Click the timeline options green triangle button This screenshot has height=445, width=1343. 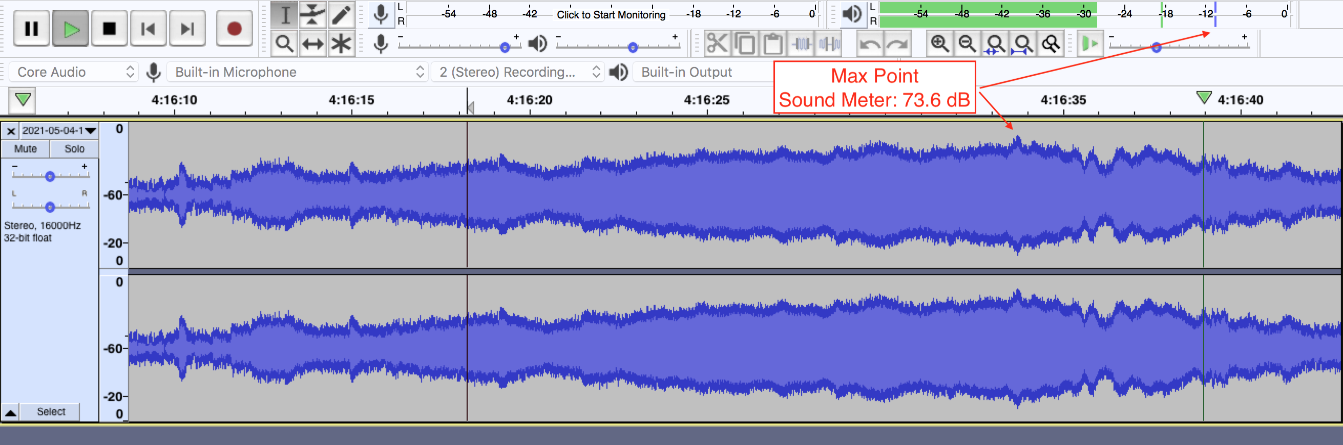click(23, 100)
